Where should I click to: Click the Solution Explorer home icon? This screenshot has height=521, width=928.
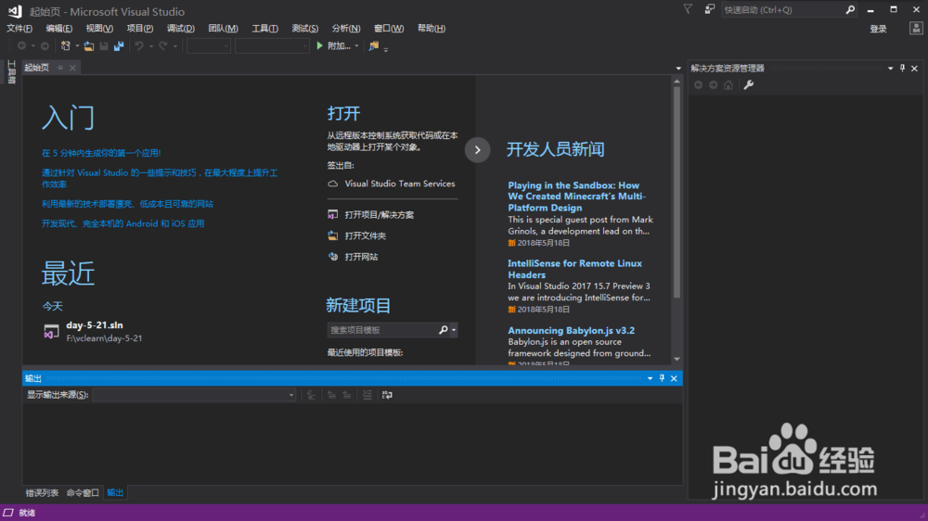728,85
